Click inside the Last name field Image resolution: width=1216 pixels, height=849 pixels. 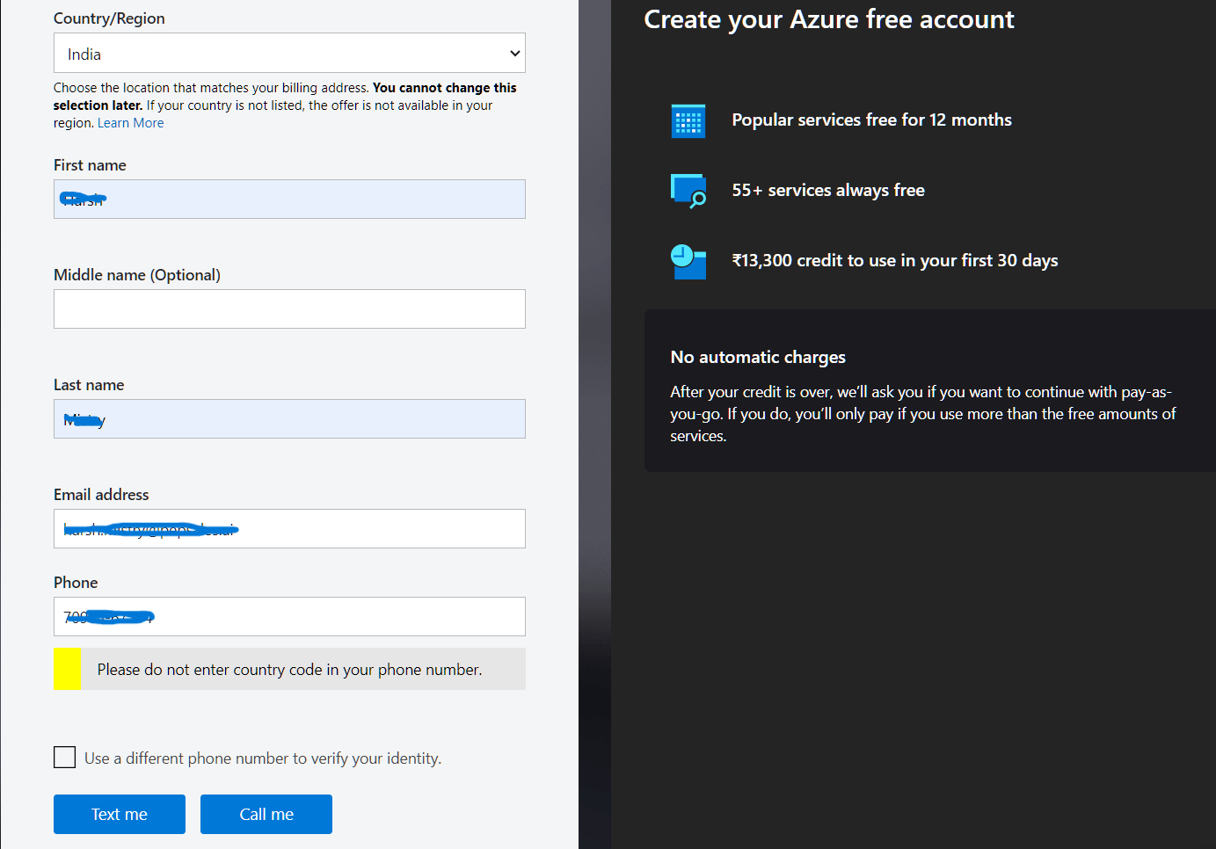click(x=289, y=418)
